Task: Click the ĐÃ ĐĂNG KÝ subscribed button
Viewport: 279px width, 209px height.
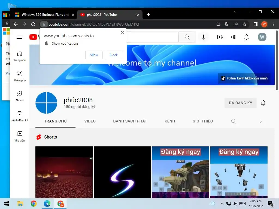Action: coord(241,103)
